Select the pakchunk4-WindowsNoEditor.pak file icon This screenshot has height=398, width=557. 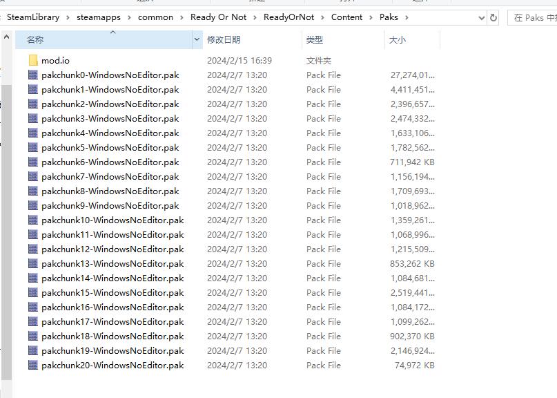pos(33,133)
